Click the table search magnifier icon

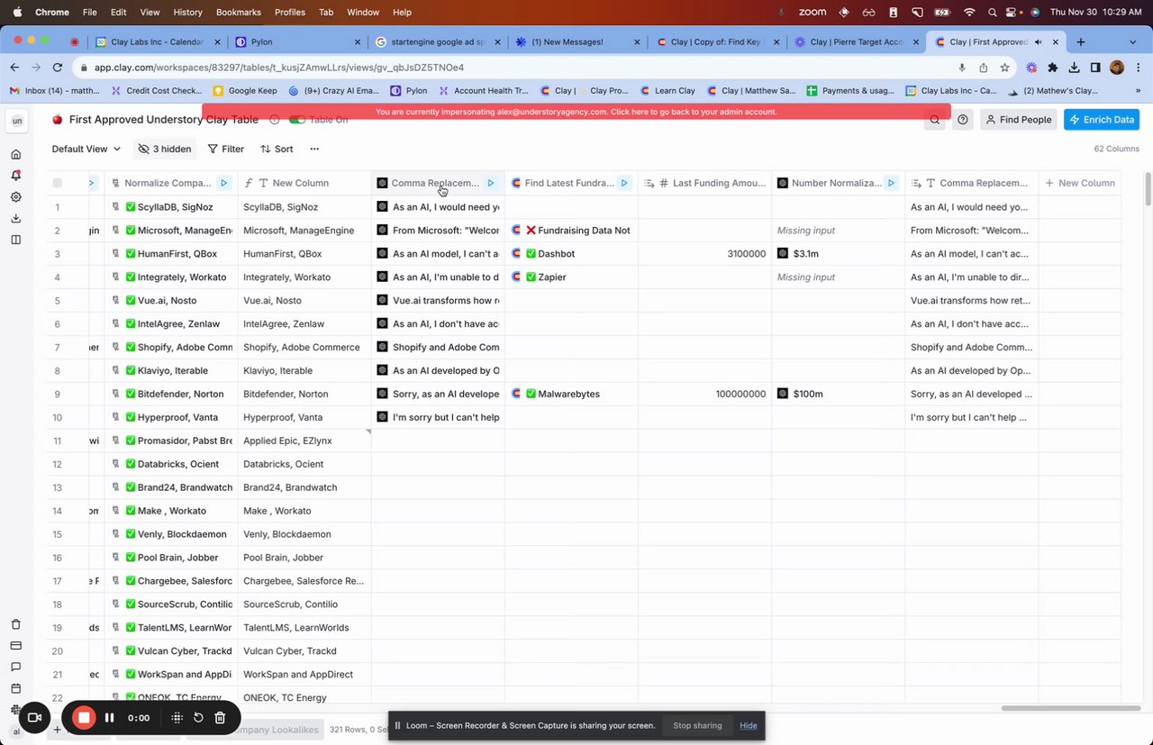pos(934,120)
